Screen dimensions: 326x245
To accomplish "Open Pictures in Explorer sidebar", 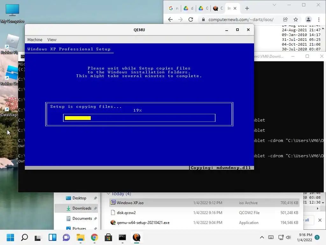I will (76, 228).
